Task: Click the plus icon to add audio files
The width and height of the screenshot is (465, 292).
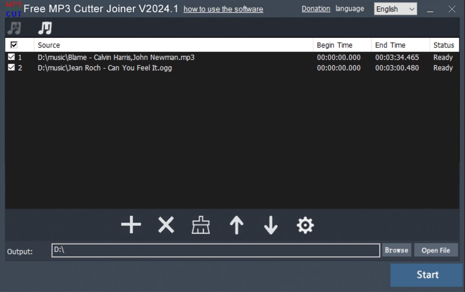Action: tap(131, 225)
